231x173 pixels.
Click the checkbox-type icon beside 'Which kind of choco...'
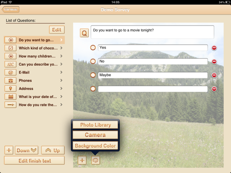point(11,48)
